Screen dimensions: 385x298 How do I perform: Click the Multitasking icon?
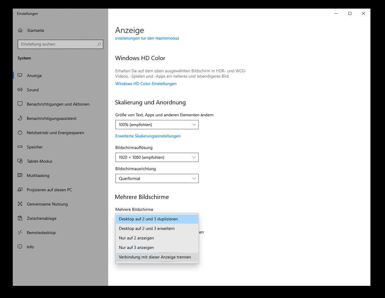pos(20,175)
